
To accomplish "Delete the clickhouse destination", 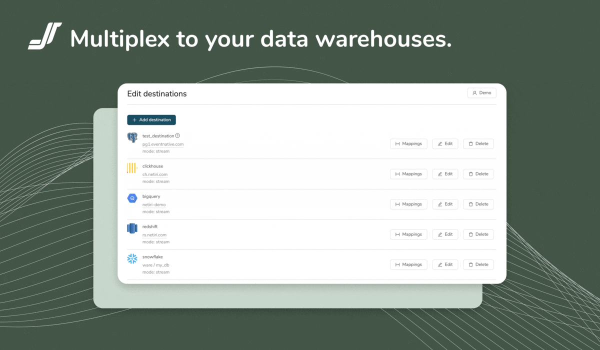I will 478,174.
